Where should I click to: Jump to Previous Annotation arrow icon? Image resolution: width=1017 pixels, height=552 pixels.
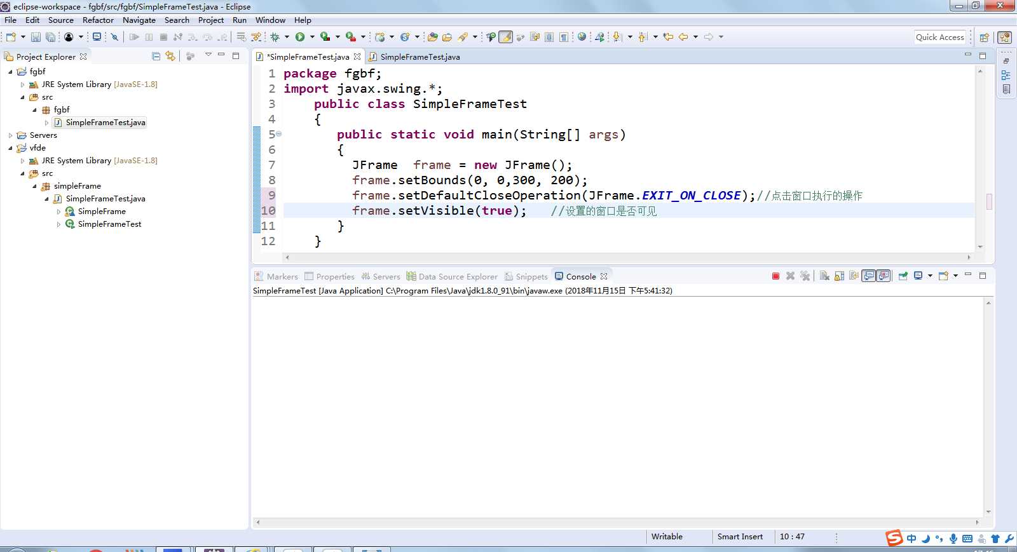(642, 37)
